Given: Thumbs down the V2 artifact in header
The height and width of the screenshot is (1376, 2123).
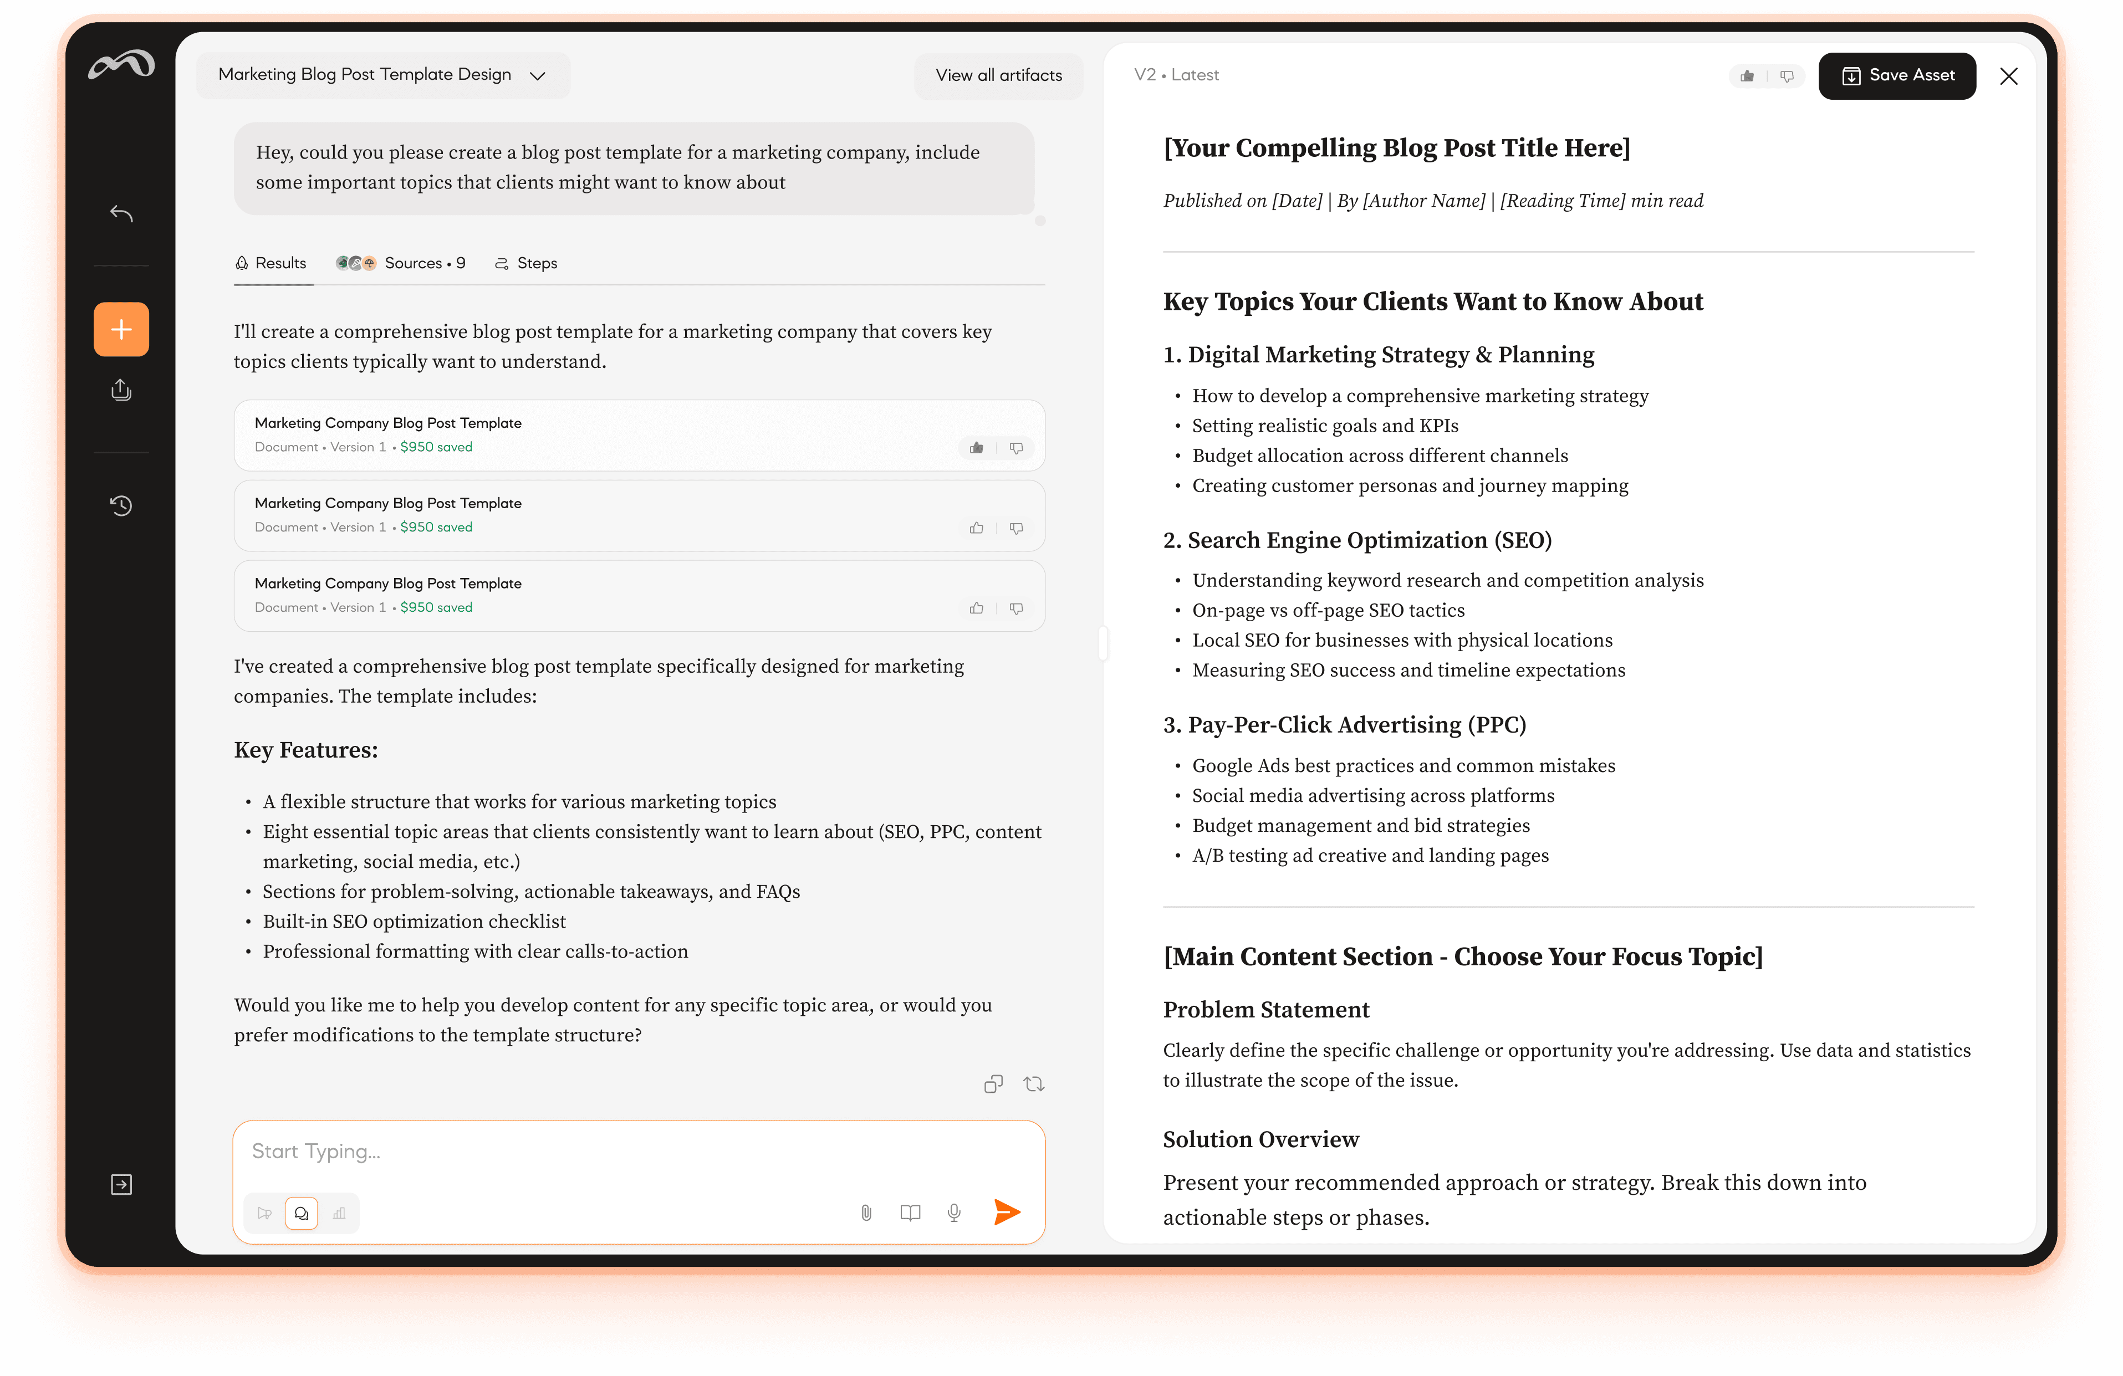Looking at the screenshot, I should [x=1787, y=76].
